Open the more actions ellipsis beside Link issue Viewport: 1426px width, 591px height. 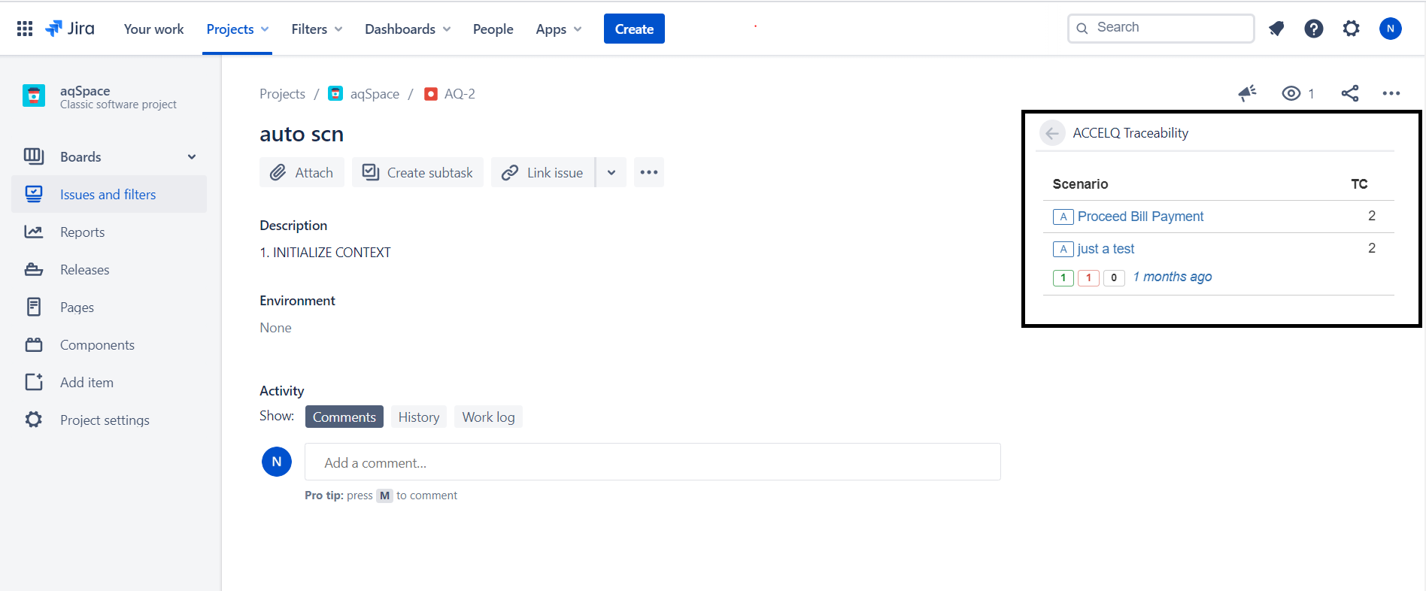[x=649, y=172]
